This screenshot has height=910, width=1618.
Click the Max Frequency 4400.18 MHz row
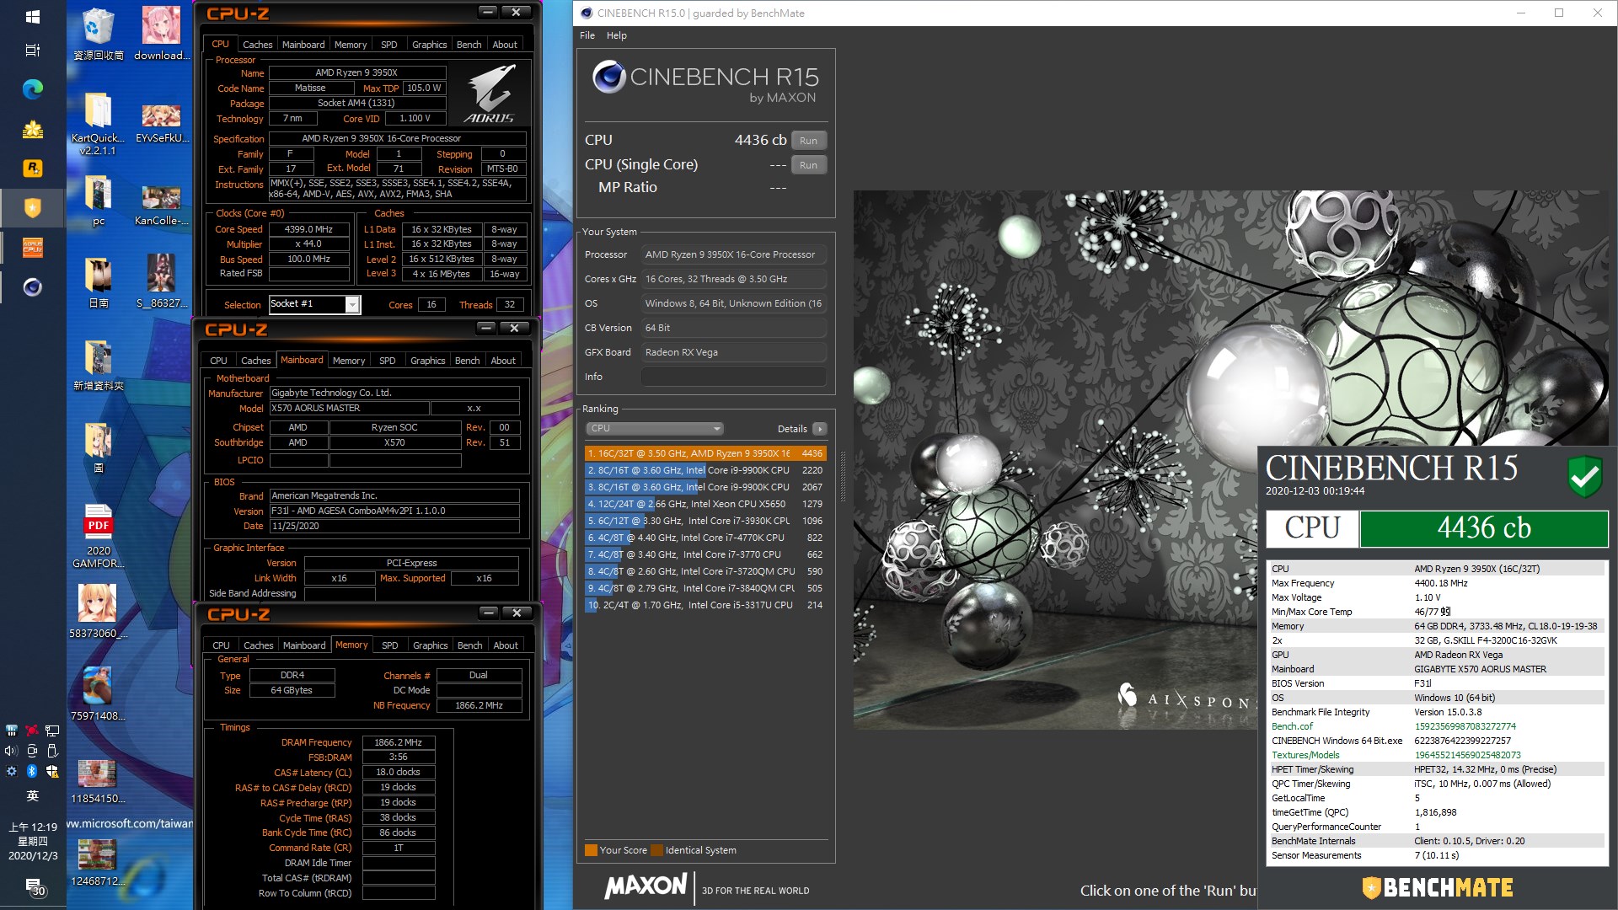coord(1437,583)
